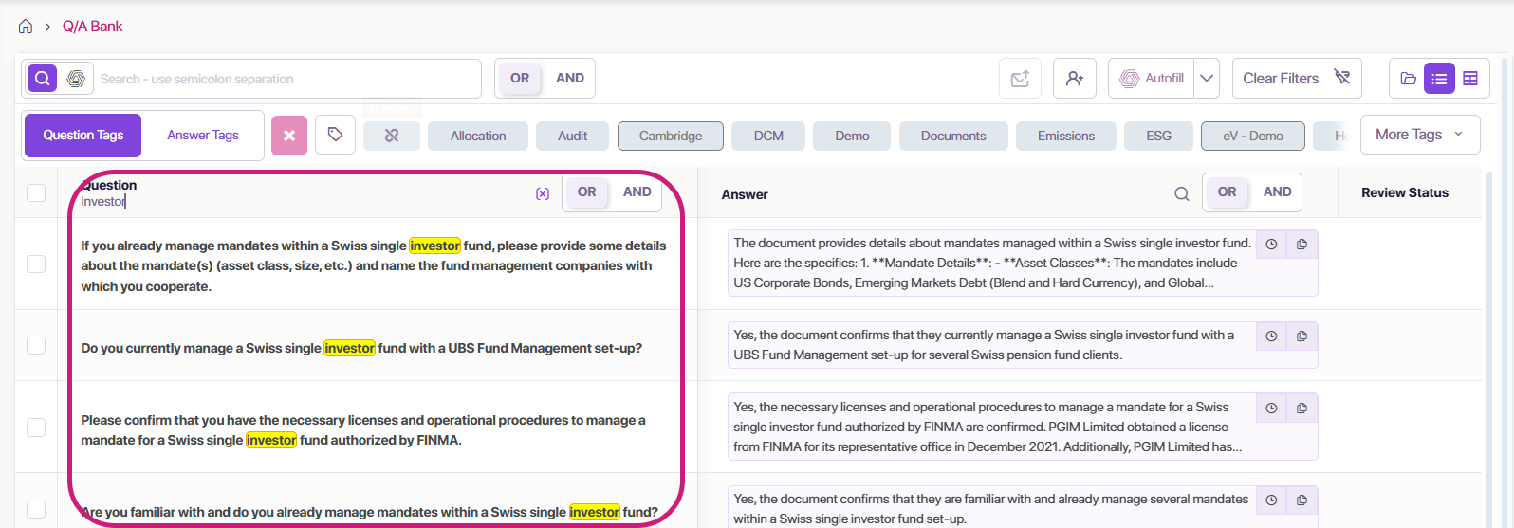Select the Question Tags tab
The height and width of the screenshot is (528, 1514).
83,136
